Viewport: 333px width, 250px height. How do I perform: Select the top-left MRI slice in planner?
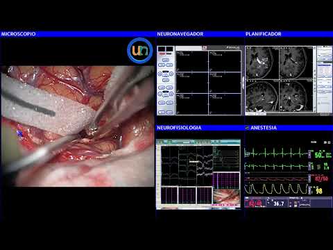[262, 62]
